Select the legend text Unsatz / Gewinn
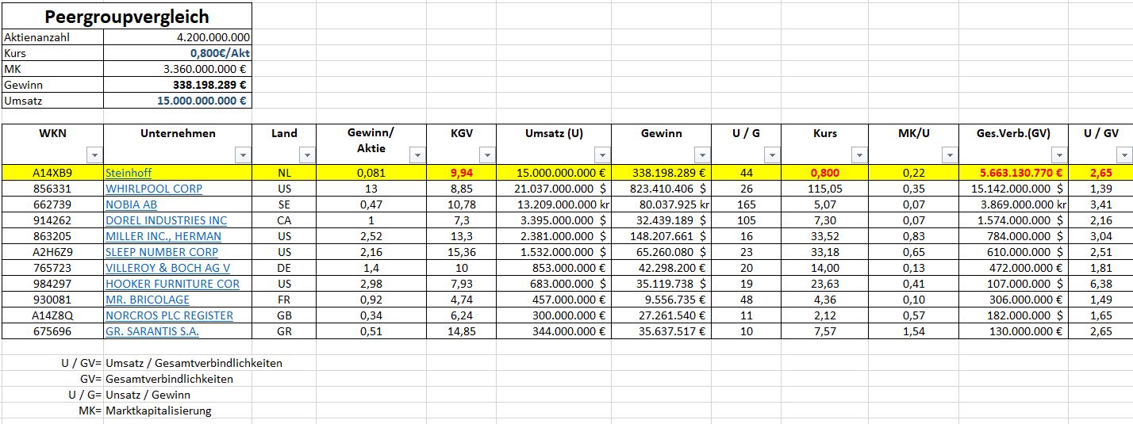The width and height of the screenshot is (1133, 424). (148, 395)
